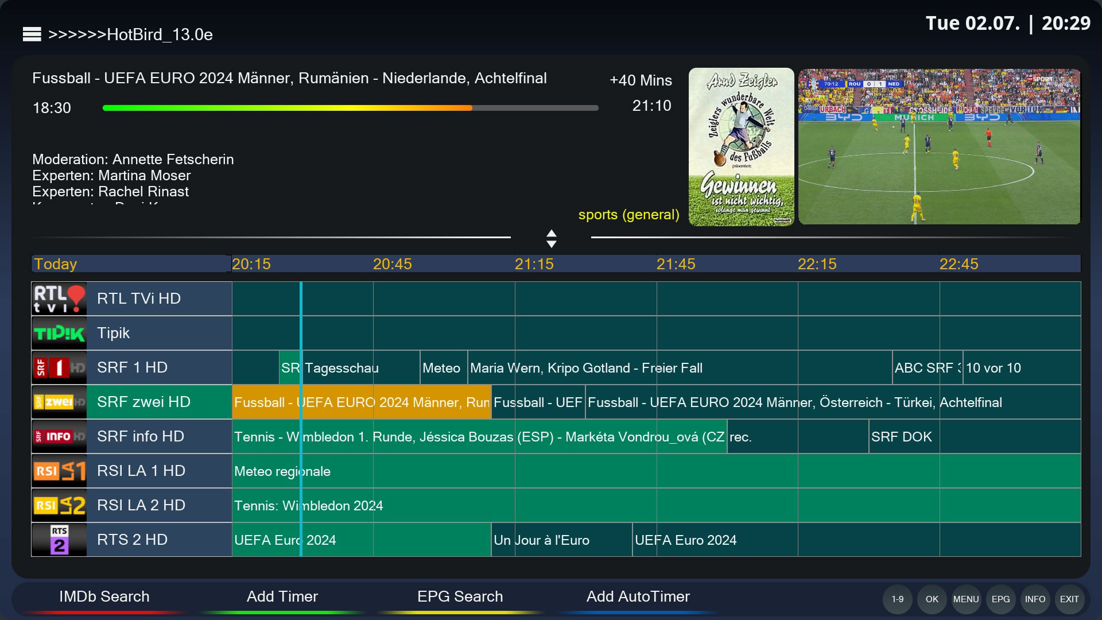Select RTS 2 HD channel name
The image size is (1102, 620).
(132, 540)
